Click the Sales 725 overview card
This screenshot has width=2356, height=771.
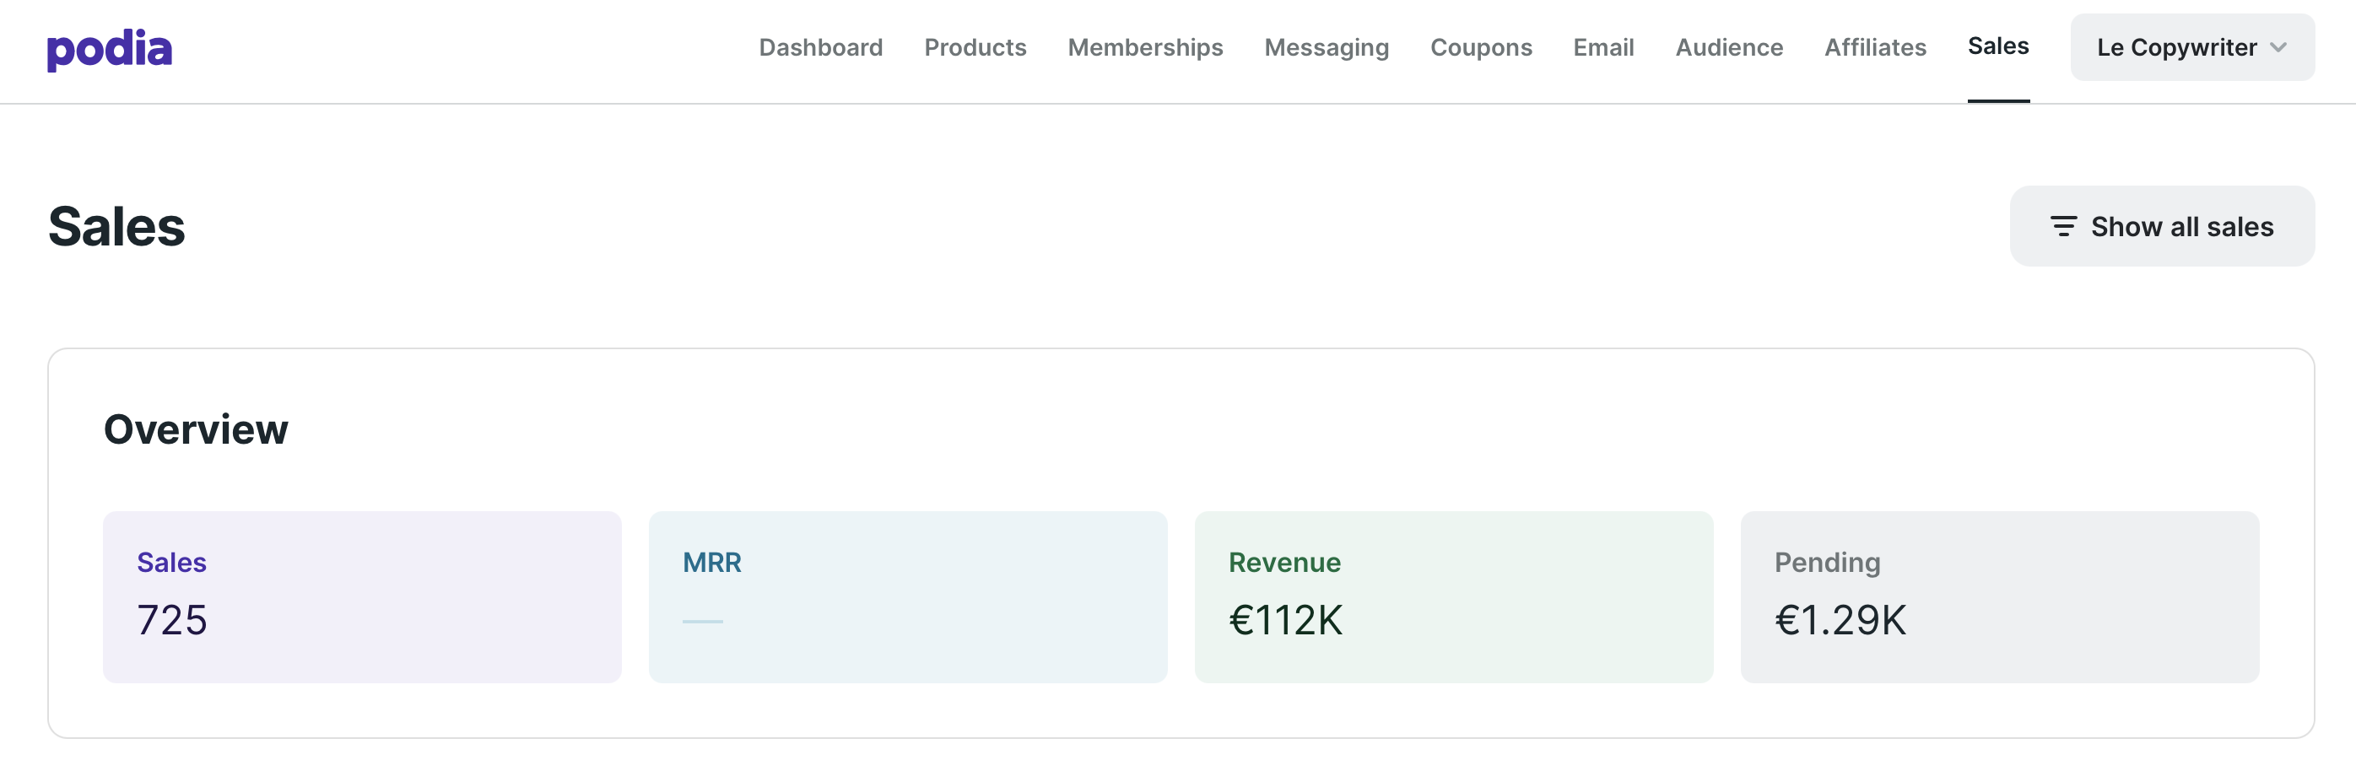pos(361,596)
